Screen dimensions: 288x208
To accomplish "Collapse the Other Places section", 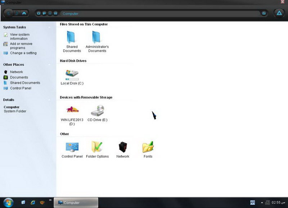I will coord(49,65).
